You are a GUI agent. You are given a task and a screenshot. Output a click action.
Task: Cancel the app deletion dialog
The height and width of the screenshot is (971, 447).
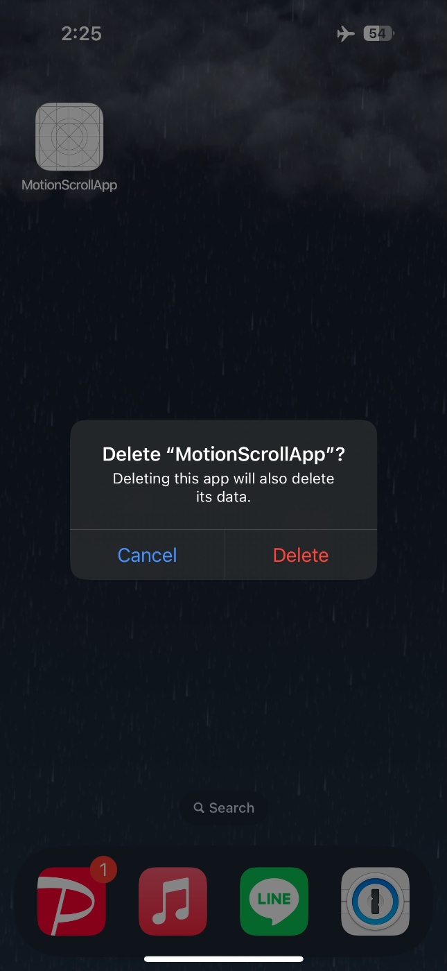click(x=147, y=555)
